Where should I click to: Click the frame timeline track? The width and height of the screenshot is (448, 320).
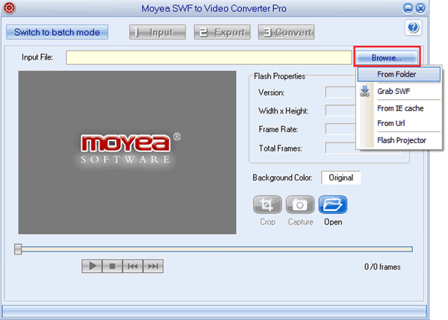click(x=217, y=249)
